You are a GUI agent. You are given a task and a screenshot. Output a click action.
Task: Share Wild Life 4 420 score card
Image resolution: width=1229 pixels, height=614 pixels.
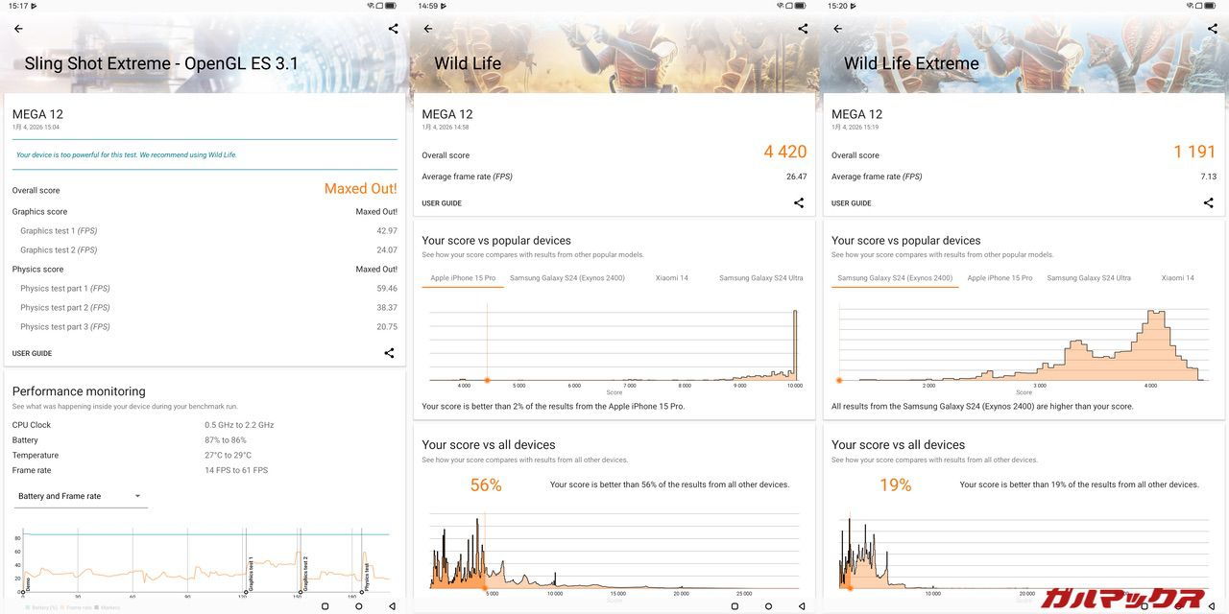(799, 202)
